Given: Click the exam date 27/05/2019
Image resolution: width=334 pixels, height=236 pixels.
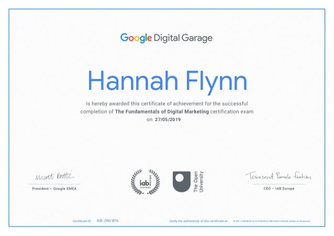Looking at the screenshot, I should (x=168, y=120).
